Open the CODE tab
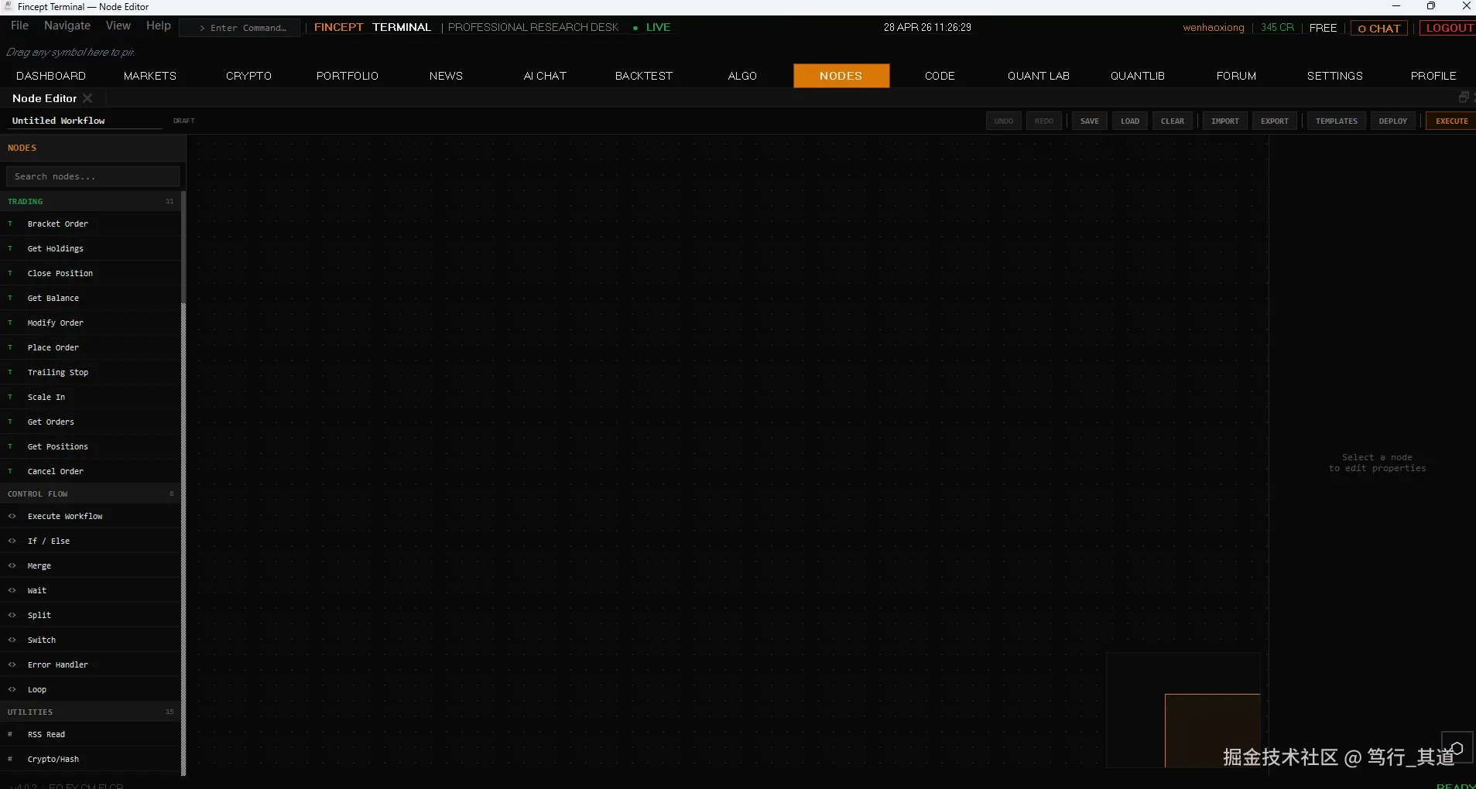 click(x=940, y=76)
